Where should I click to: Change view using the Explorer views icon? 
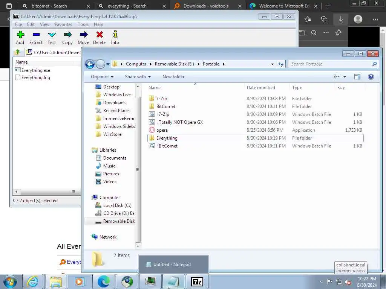(337, 77)
